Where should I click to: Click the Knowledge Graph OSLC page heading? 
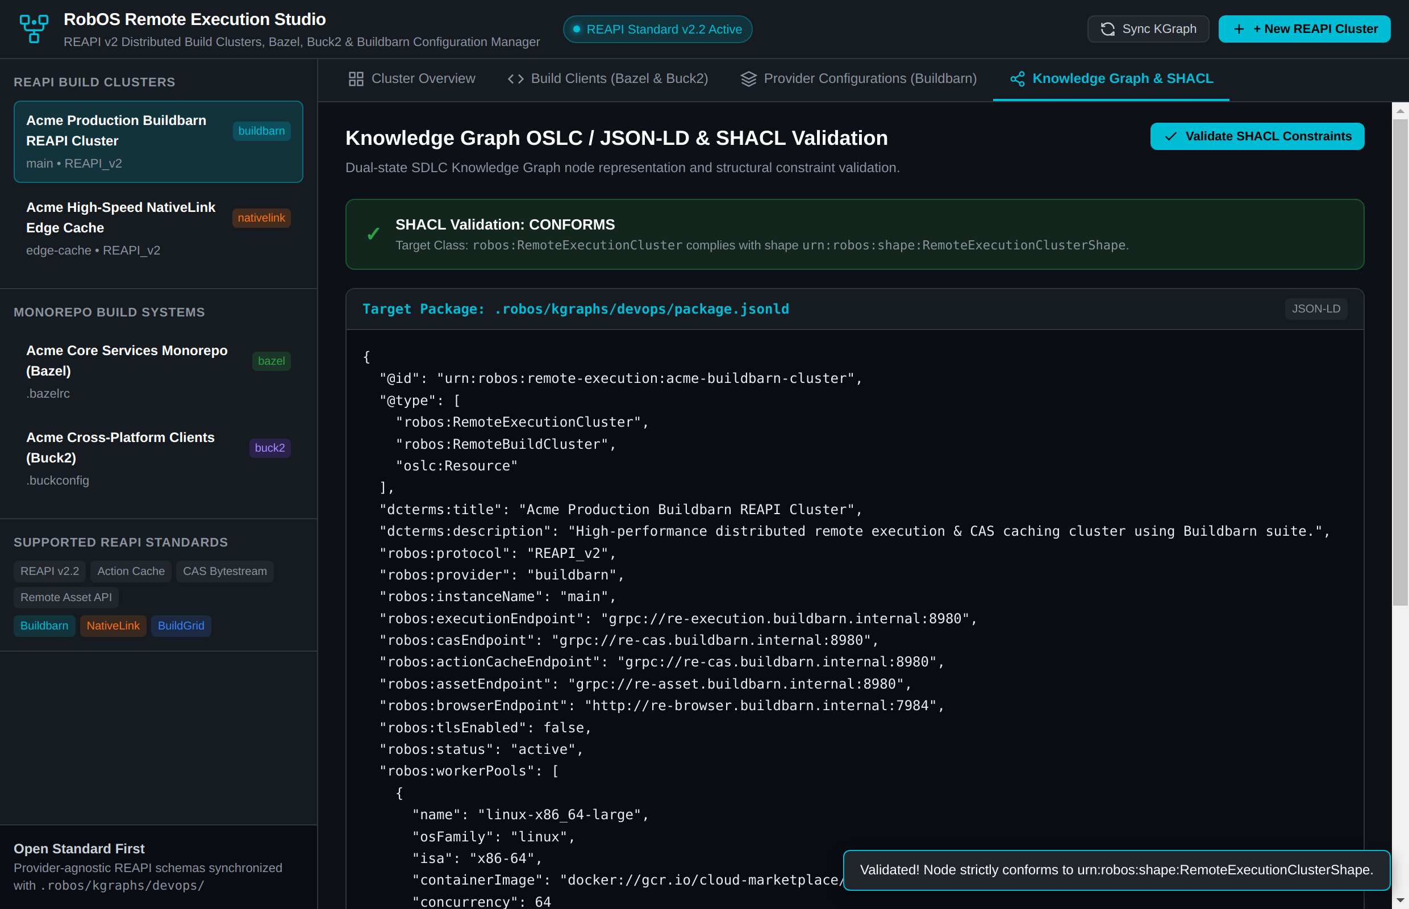[616, 137]
